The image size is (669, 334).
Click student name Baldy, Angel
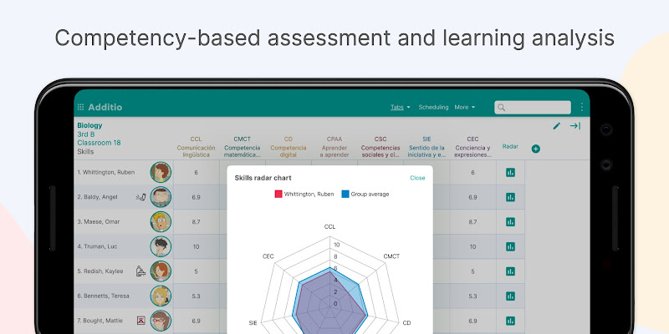(x=97, y=197)
